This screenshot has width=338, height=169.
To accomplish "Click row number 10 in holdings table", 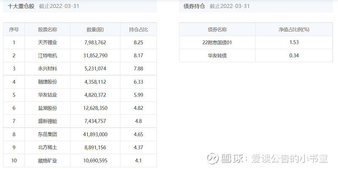I will point(14,161).
